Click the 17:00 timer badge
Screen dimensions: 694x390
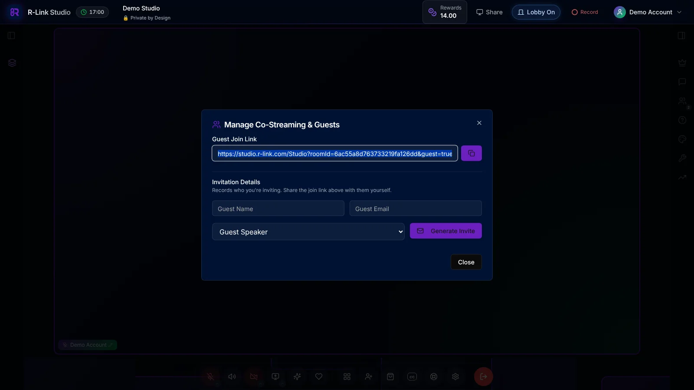(92, 12)
